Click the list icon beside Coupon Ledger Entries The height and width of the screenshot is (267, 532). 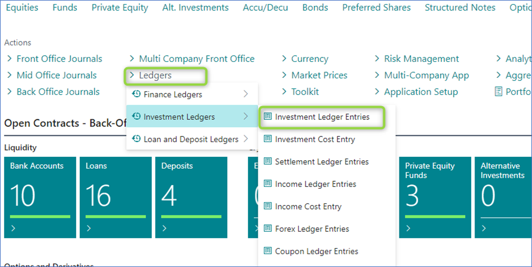tap(268, 251)
